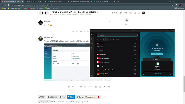Click the Defer button
Screen dimensions: 185x104
click(62, 97)
